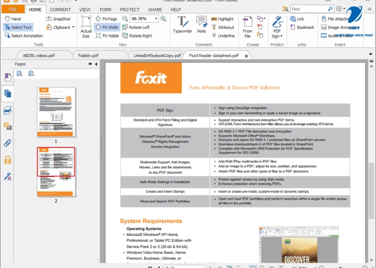Rotate the page right
The width and height of the screenshot is (376, 268).
[137, 36]
